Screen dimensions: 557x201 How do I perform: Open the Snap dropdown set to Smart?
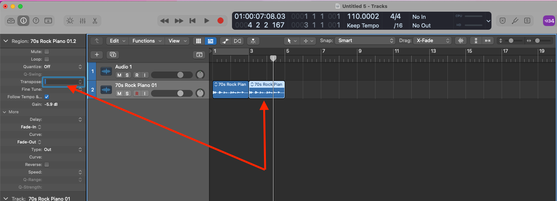click(365, 41)
